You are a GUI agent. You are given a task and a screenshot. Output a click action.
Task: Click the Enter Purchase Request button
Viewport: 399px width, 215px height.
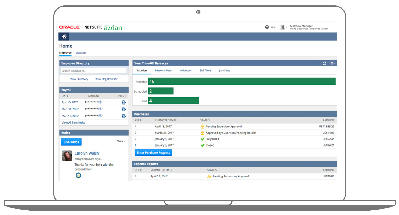[153, 152]
